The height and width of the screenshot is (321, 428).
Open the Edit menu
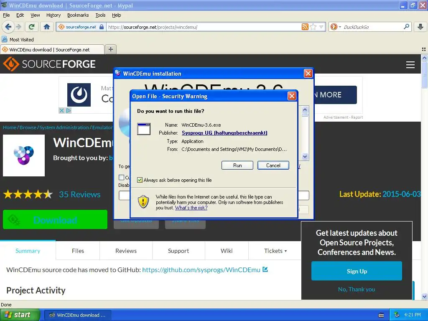coord(20,15)
